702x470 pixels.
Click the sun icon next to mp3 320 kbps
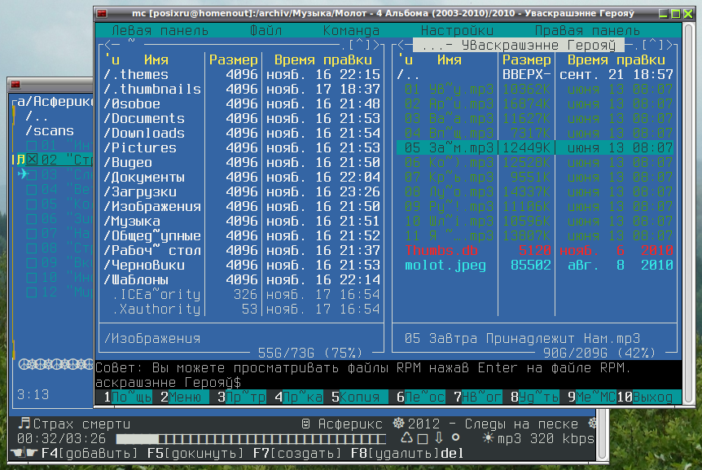(488, 438)
